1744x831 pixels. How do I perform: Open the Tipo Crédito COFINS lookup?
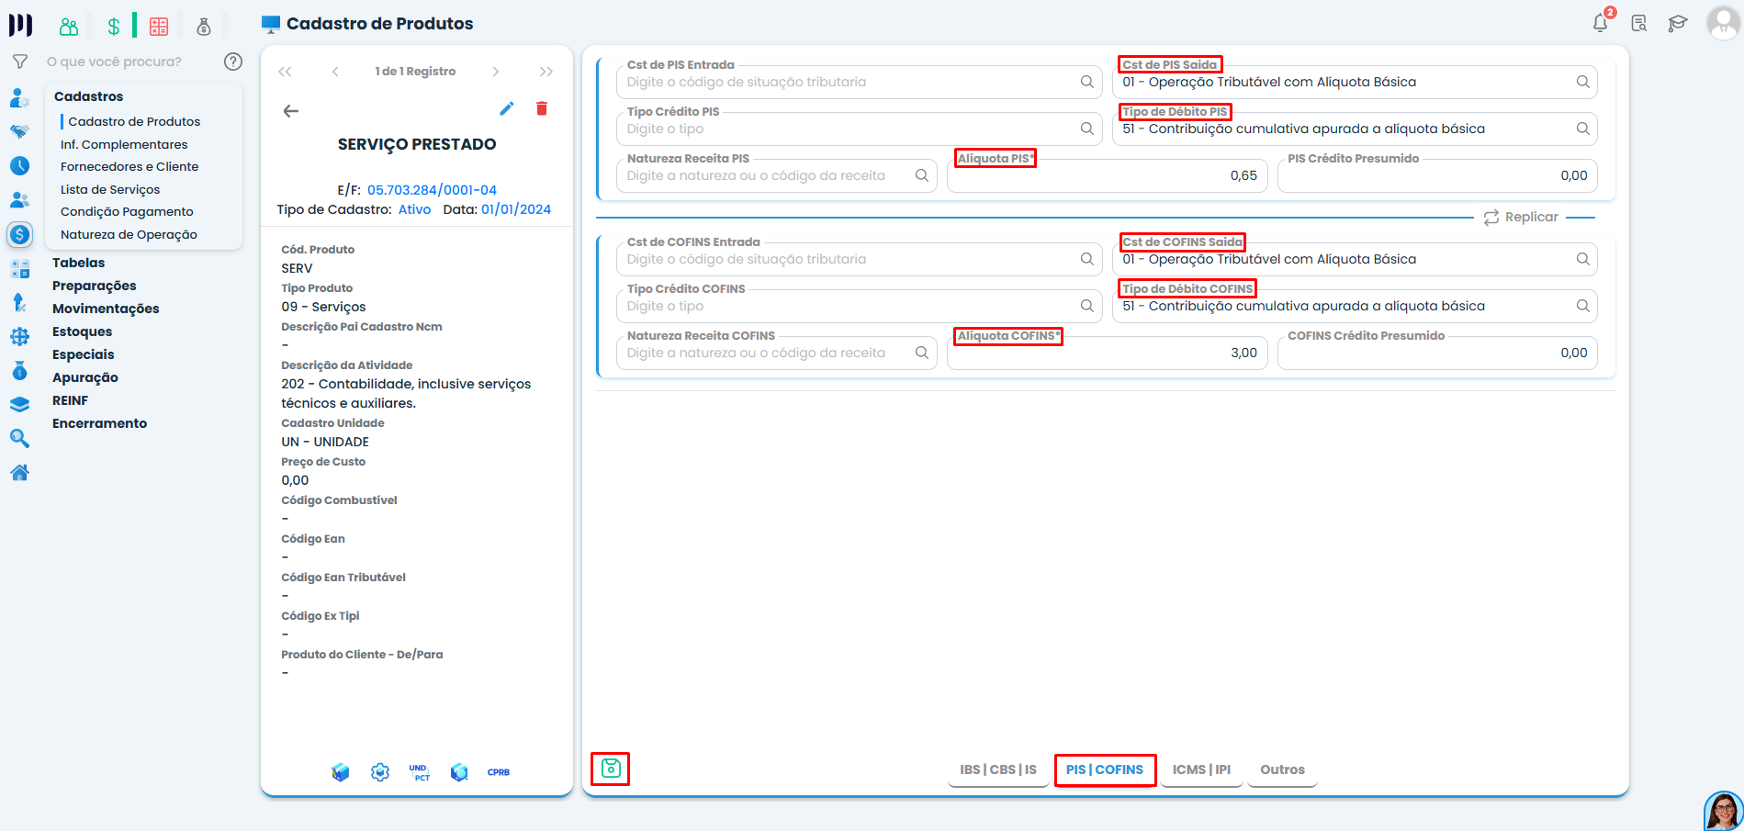(1087, 306)
